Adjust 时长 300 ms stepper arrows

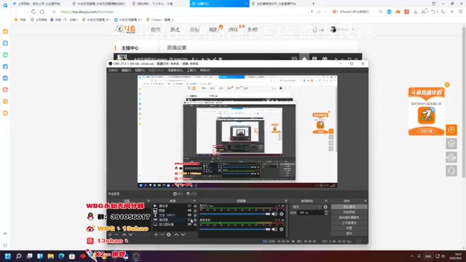click(326, 213)
